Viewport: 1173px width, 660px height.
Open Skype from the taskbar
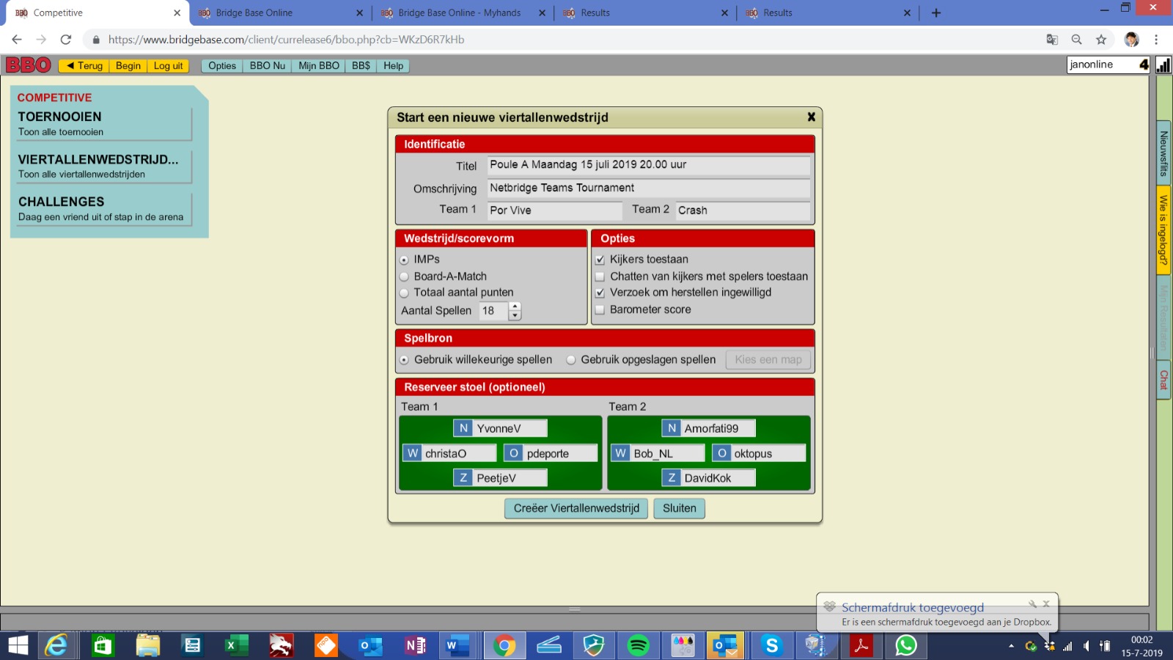771,645
